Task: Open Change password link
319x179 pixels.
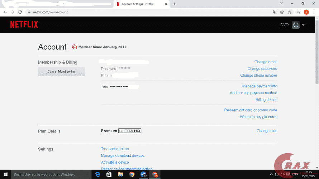Action: (262, 68)
